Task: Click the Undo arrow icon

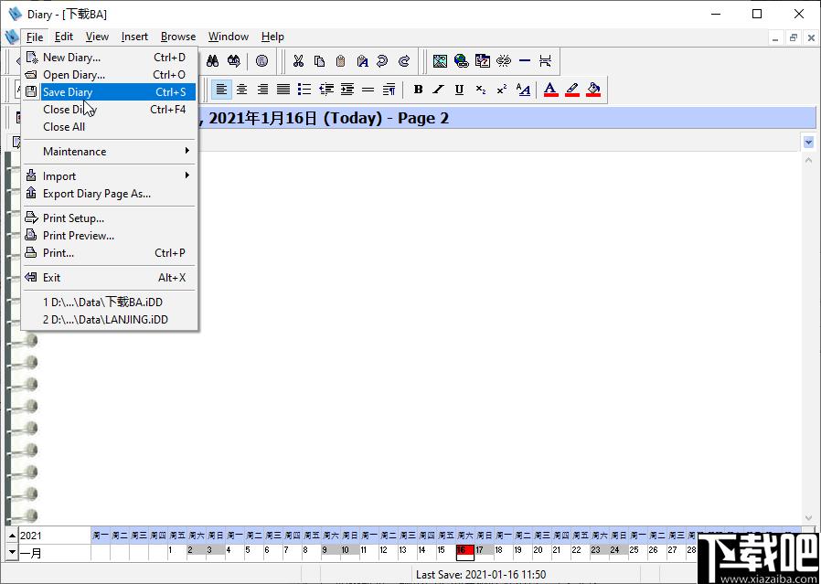Action: pyautogui.click(x=383, y=61)
